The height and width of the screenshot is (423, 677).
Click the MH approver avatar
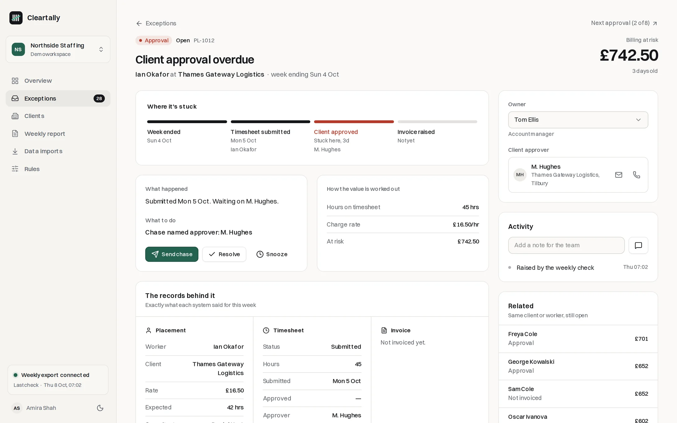coord(520,175)
